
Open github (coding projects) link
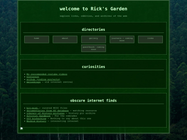point(43,80)
